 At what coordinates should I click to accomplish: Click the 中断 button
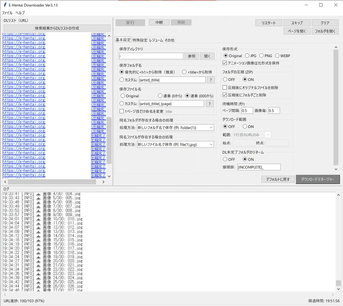[x=159, y=22]
